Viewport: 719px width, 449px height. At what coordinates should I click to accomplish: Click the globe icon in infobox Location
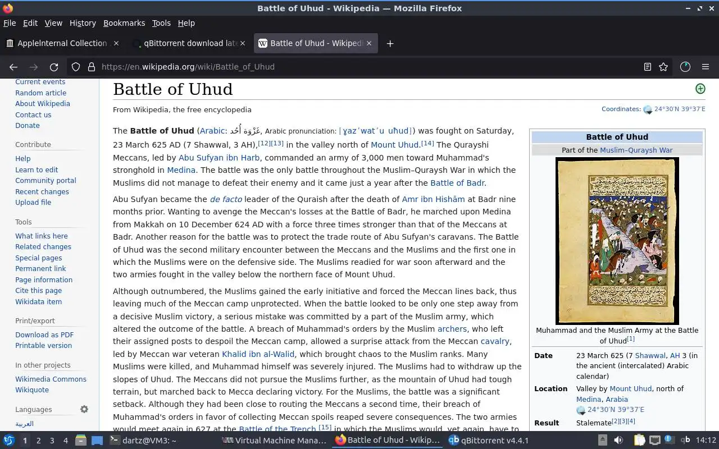point(581,410)
